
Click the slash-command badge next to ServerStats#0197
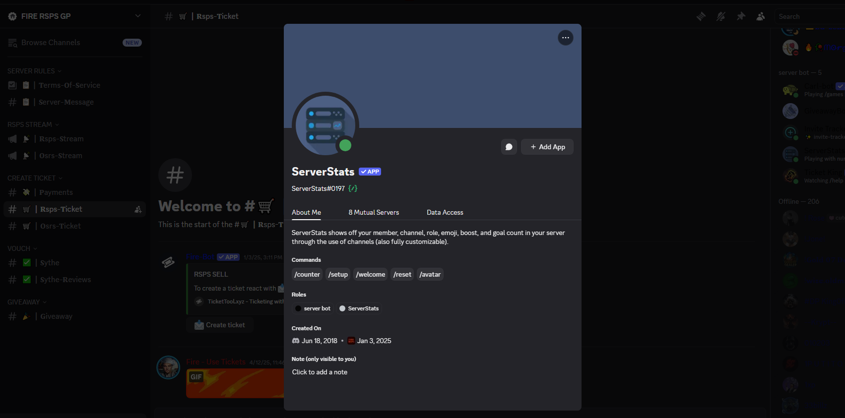point(353,188)
